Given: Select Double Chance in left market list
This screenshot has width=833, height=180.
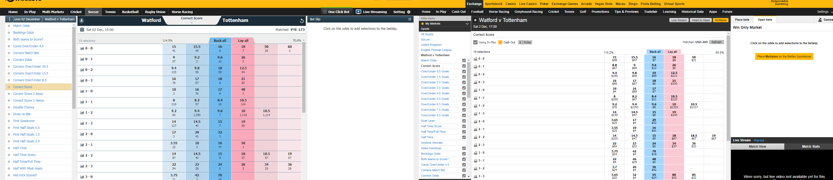Looking at the screenshot, I should coord(24,107).
